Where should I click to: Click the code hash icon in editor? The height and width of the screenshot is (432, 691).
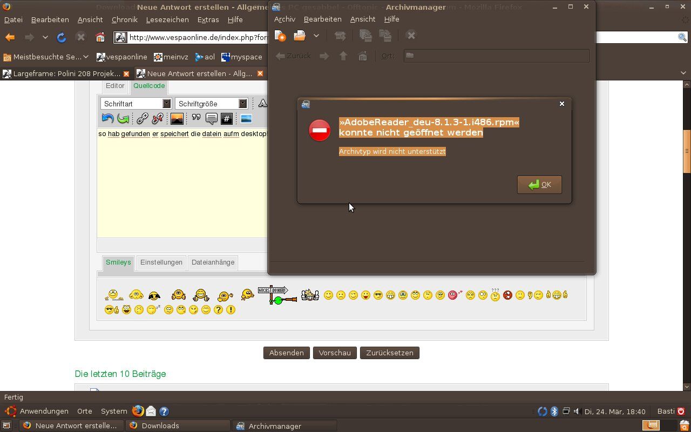[x=227, y=118]
